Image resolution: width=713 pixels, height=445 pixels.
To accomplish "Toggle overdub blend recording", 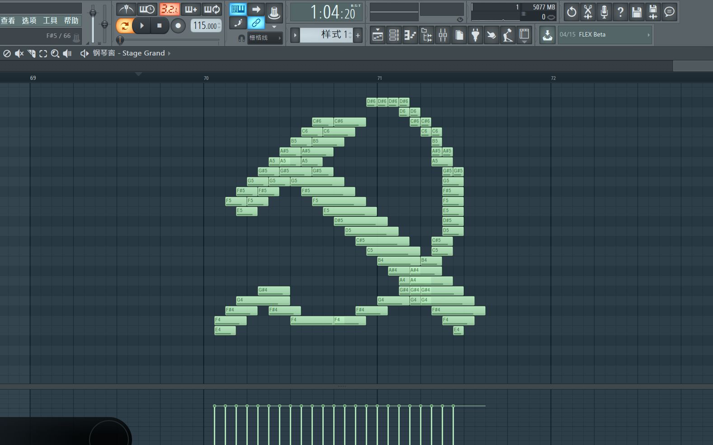I will (x=191, y=9).
